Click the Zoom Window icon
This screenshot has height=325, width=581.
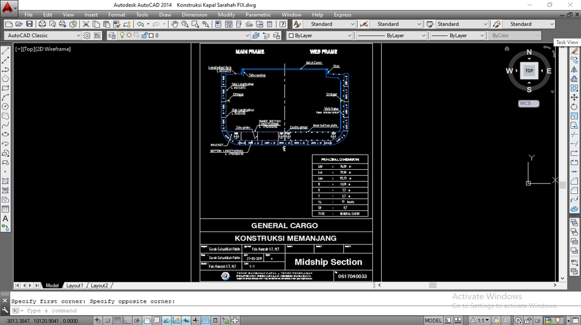pyautogui.click(x=195, y=24)
